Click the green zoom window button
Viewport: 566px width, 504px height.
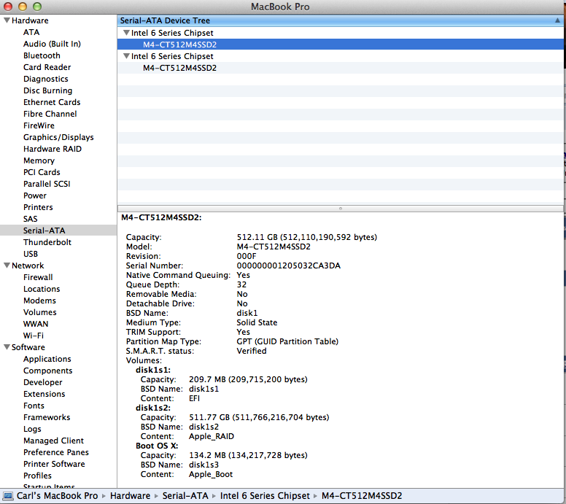pyautogui.click(x=36, y=7)
